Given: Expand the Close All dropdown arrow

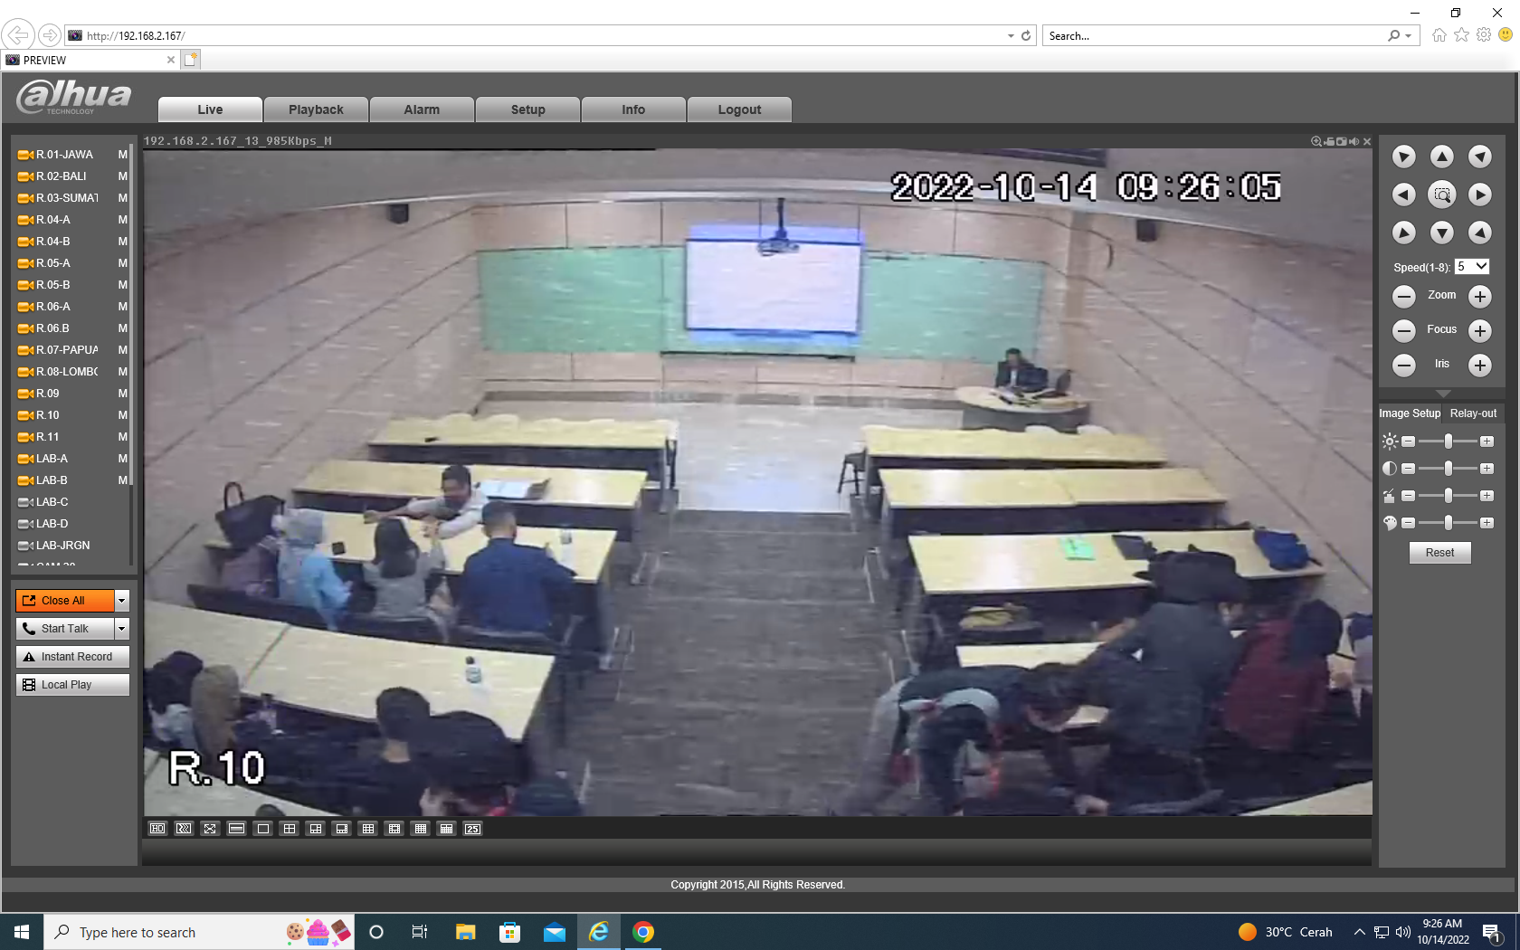Looking at the screenshot, I should coord(122,601).
